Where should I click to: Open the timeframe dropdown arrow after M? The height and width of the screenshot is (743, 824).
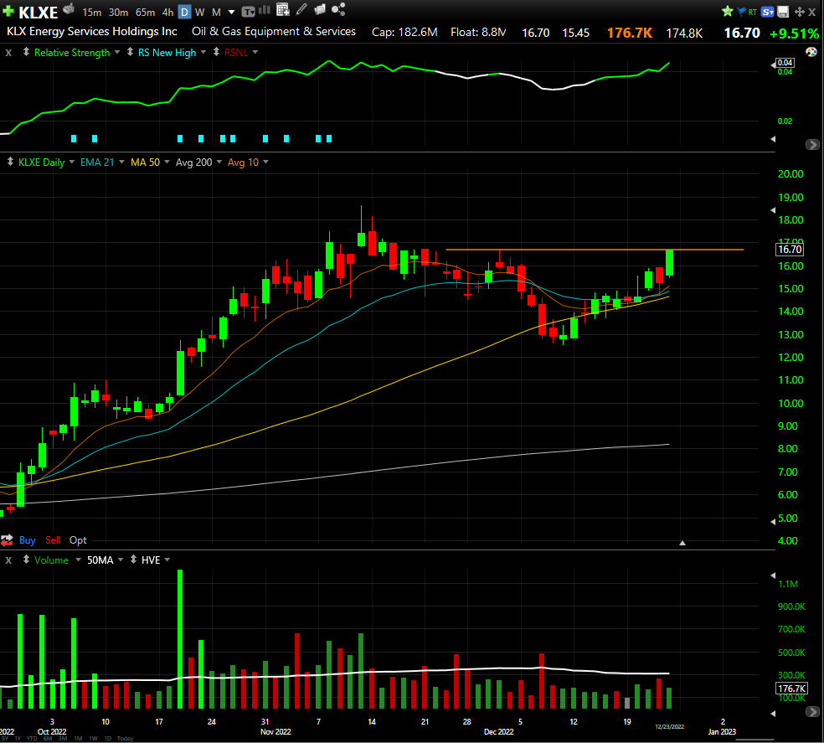(231, 12)
